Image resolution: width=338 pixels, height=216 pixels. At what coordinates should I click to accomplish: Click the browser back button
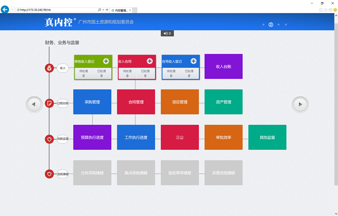[x=5, y=9]
